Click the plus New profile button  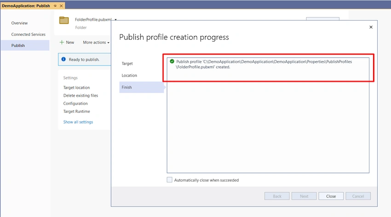click(x=67, y=43)
